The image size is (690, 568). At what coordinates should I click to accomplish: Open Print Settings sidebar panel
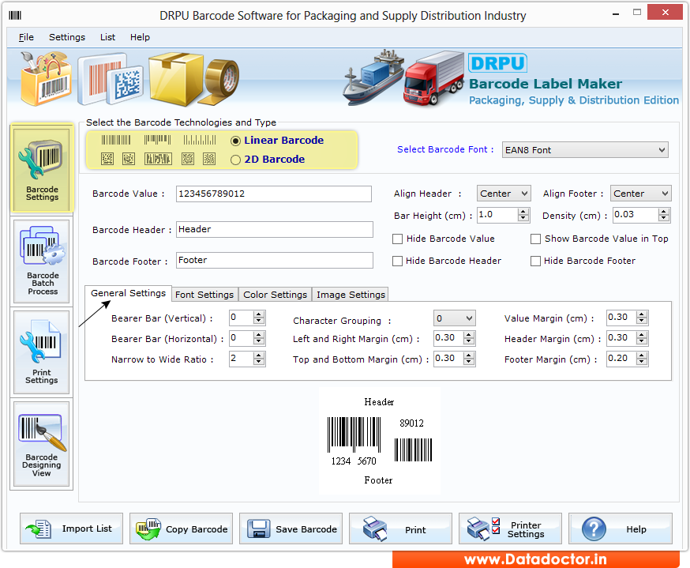click(x=42, y=352)
